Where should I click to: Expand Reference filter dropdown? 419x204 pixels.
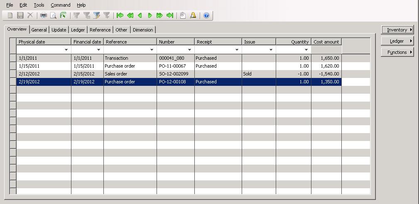coord(152,50)
